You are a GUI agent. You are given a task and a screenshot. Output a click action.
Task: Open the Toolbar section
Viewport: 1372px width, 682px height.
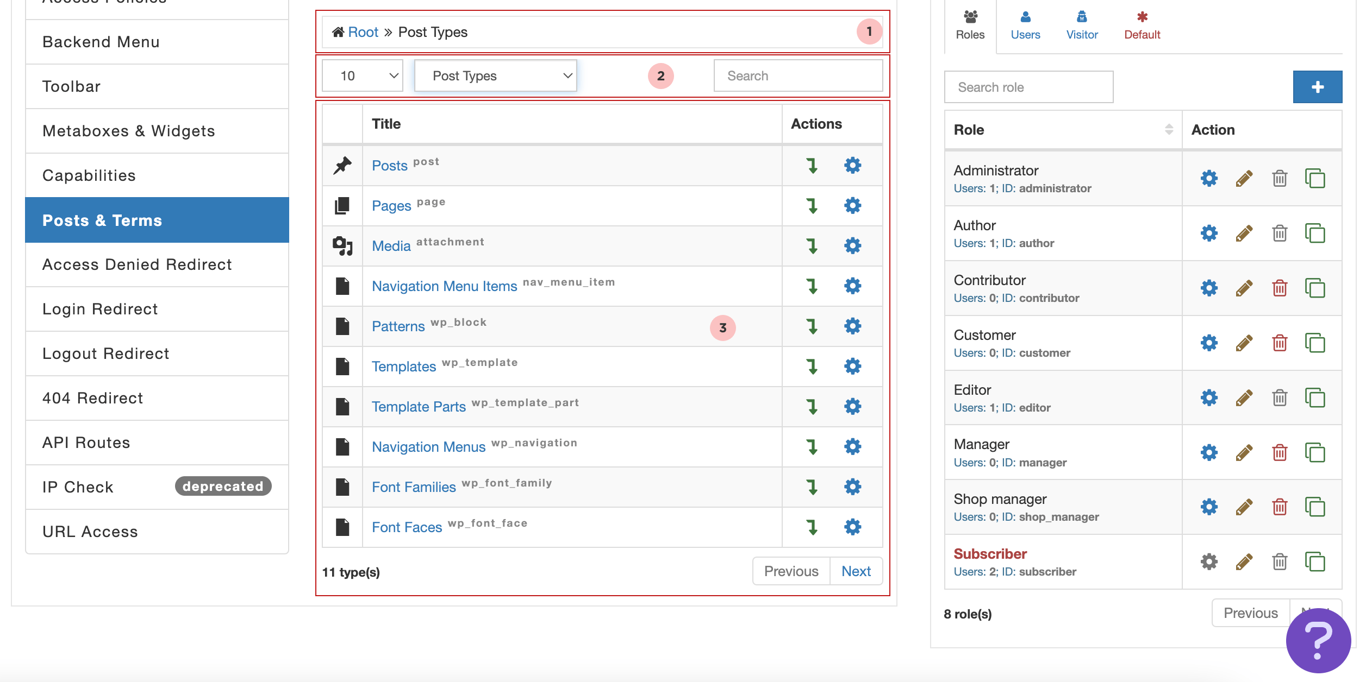coord(157,86)
